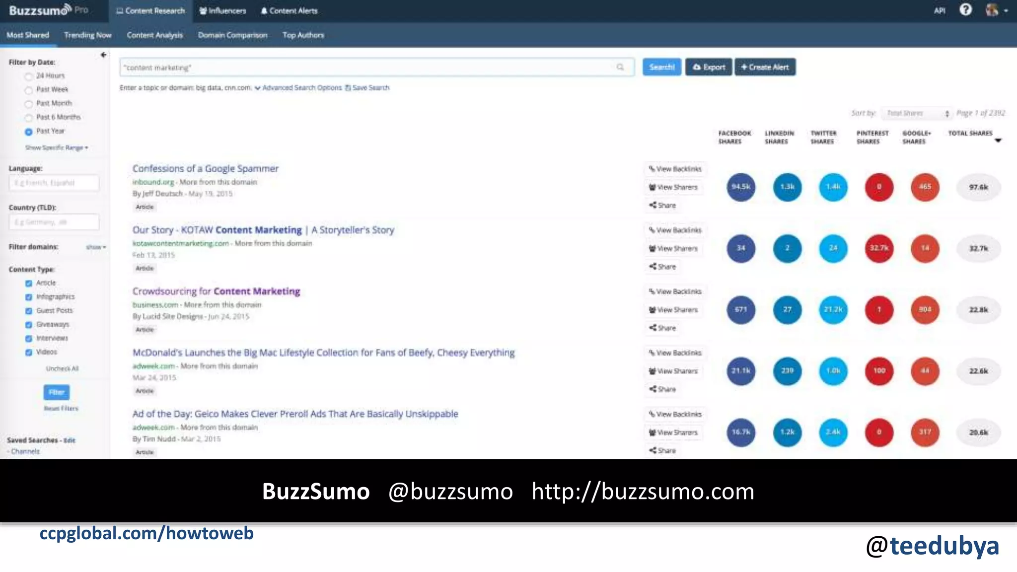Open Confessions of a Google Spammer article
This screenshot has height=572, width=1017.
click(x=205, y=168)
